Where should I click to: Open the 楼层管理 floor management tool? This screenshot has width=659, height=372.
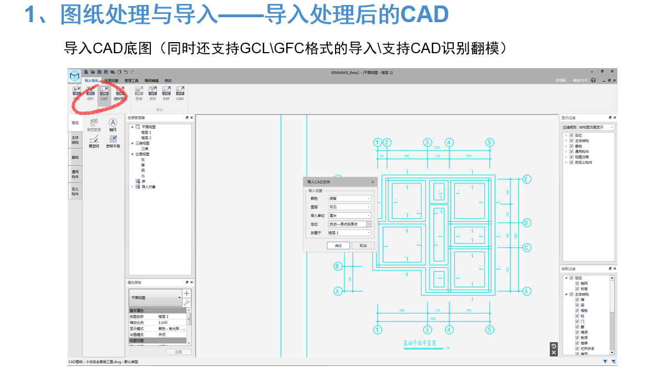tap(94, 125)
